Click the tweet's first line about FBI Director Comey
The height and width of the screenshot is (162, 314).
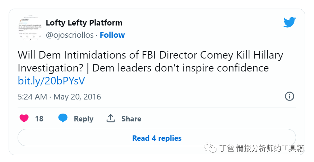pos(150,55)
